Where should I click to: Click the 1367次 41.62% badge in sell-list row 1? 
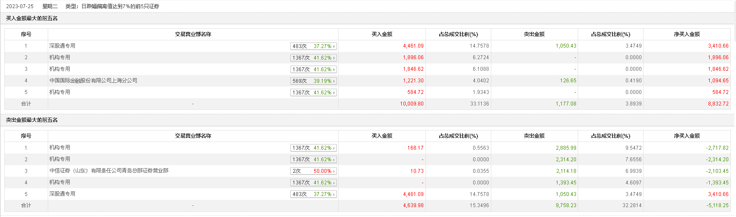pyautogui.click(x=313, y=148)
